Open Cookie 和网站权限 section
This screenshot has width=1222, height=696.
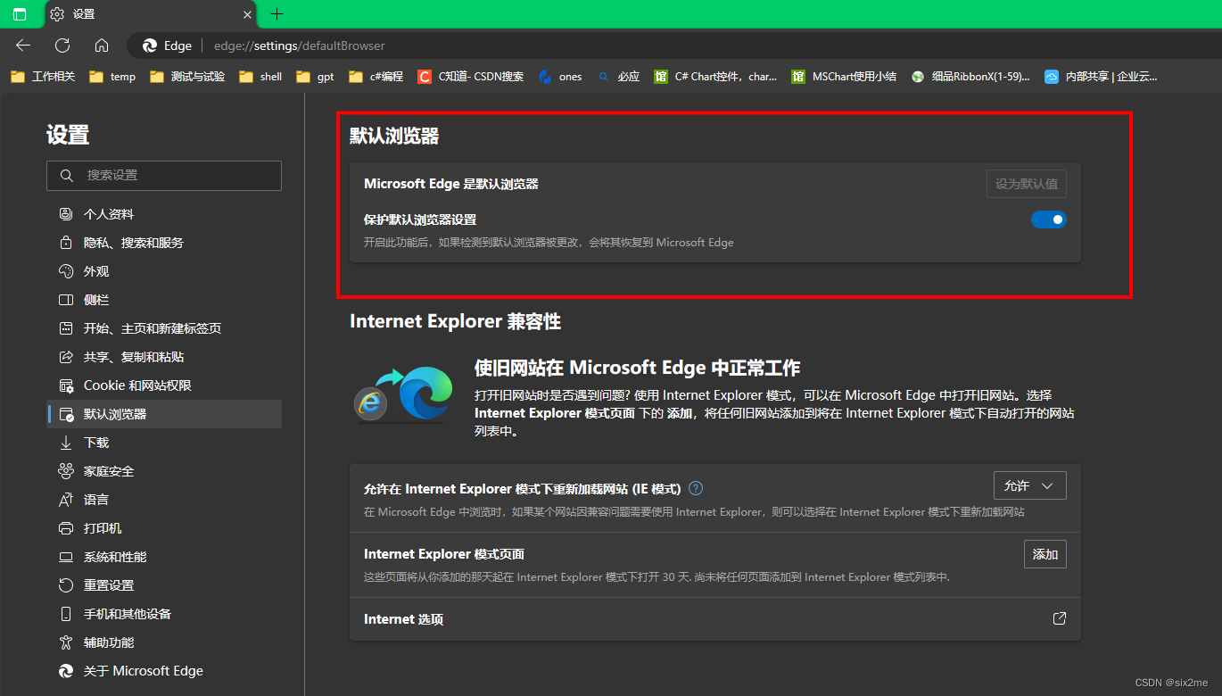point(164,385)
